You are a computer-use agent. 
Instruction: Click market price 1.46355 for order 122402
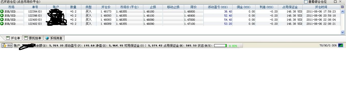(x=129, y=24)
